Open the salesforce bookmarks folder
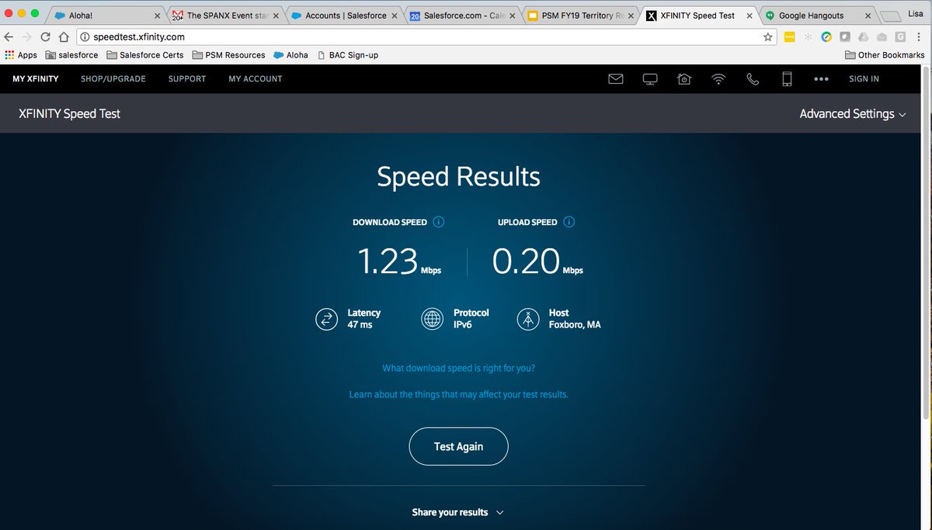 [71, 55]
